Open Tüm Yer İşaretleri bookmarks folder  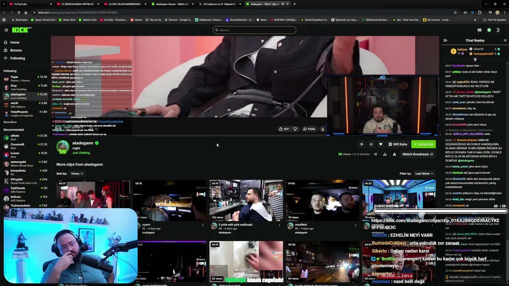click(495, 20)
